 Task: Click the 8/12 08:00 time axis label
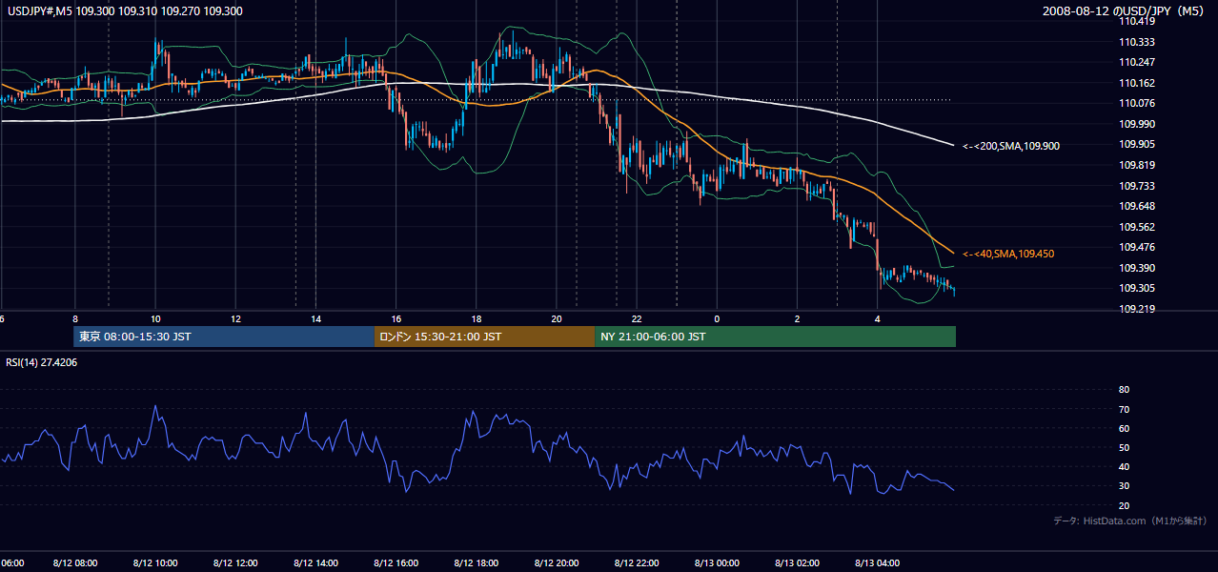coord(74,563)
